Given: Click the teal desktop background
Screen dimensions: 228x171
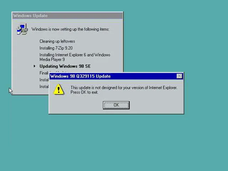Looking at the screenshot, I should [x=160, y=138].
